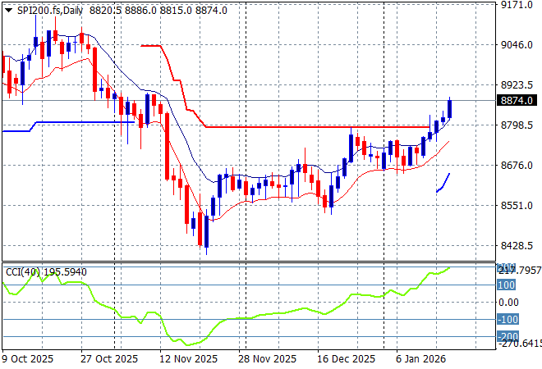Screen dimensions: 542x369
Task: Click the triangle icon beside the SPI200.fs title
Action: [7, 10]
